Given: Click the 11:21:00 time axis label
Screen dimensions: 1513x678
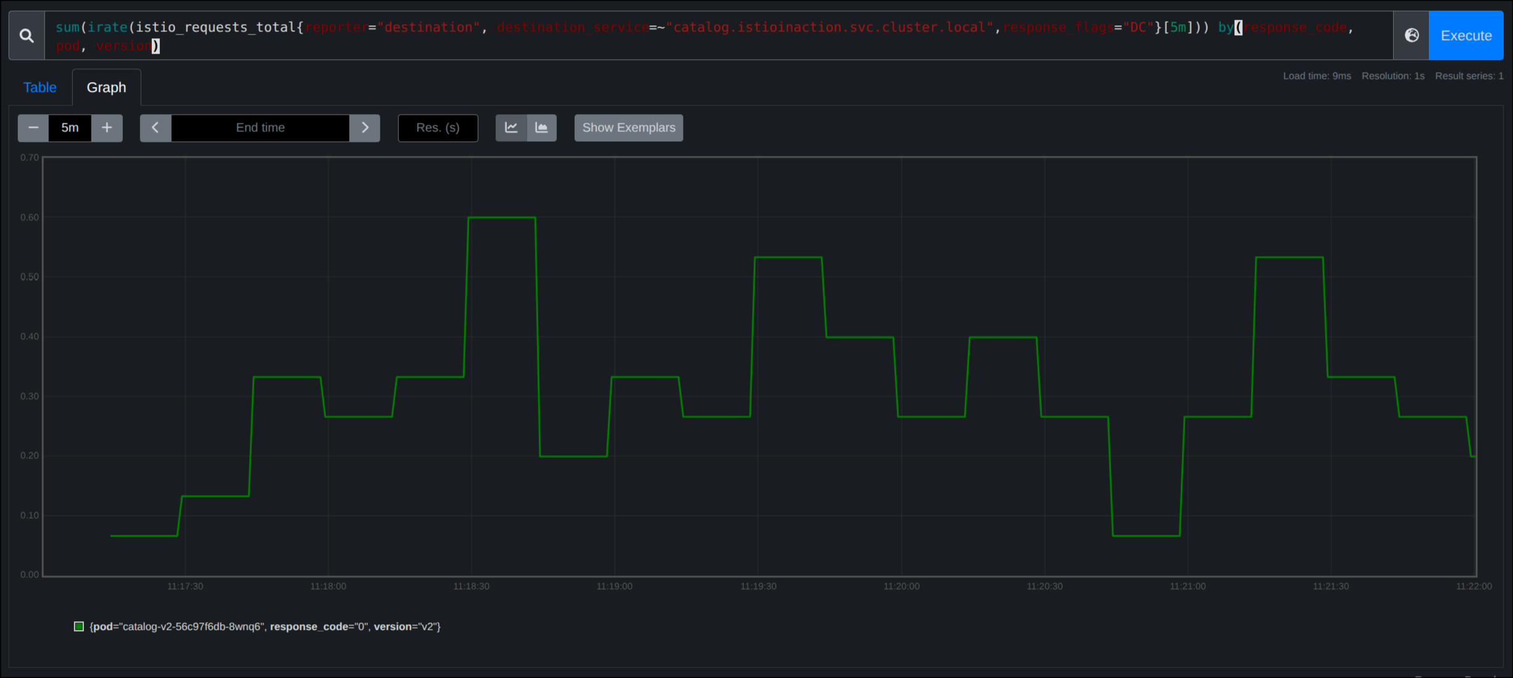Looking at the screenshot, I should point(1188,586).
